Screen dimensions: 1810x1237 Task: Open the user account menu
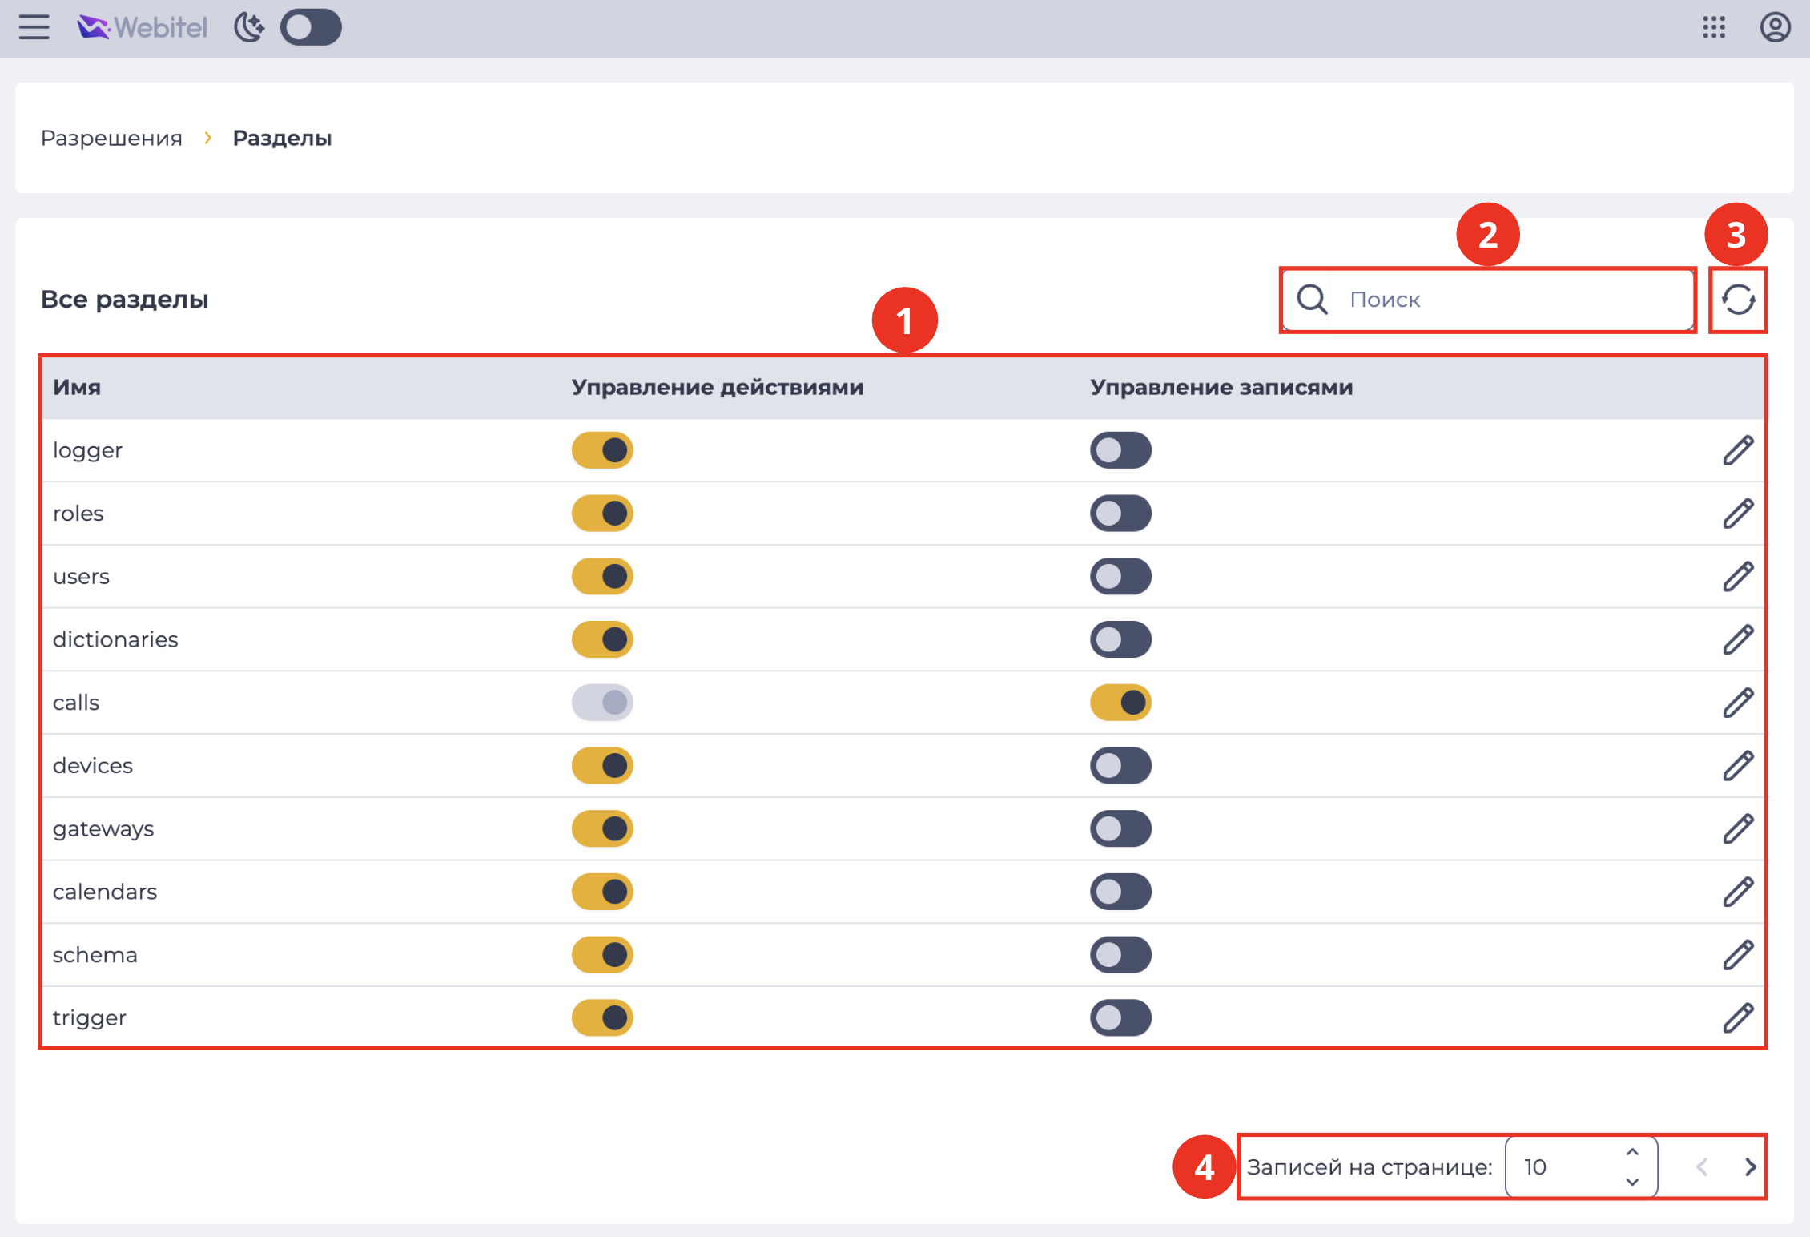coord(1775,27)
